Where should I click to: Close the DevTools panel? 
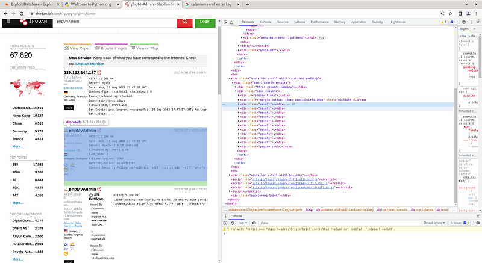click(x=478, y=22)
